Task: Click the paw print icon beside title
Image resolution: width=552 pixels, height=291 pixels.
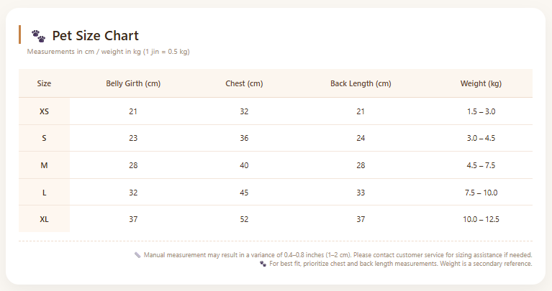Action: pos(38,36)
